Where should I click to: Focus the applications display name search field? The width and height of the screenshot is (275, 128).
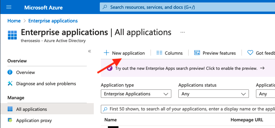[188, 109]
